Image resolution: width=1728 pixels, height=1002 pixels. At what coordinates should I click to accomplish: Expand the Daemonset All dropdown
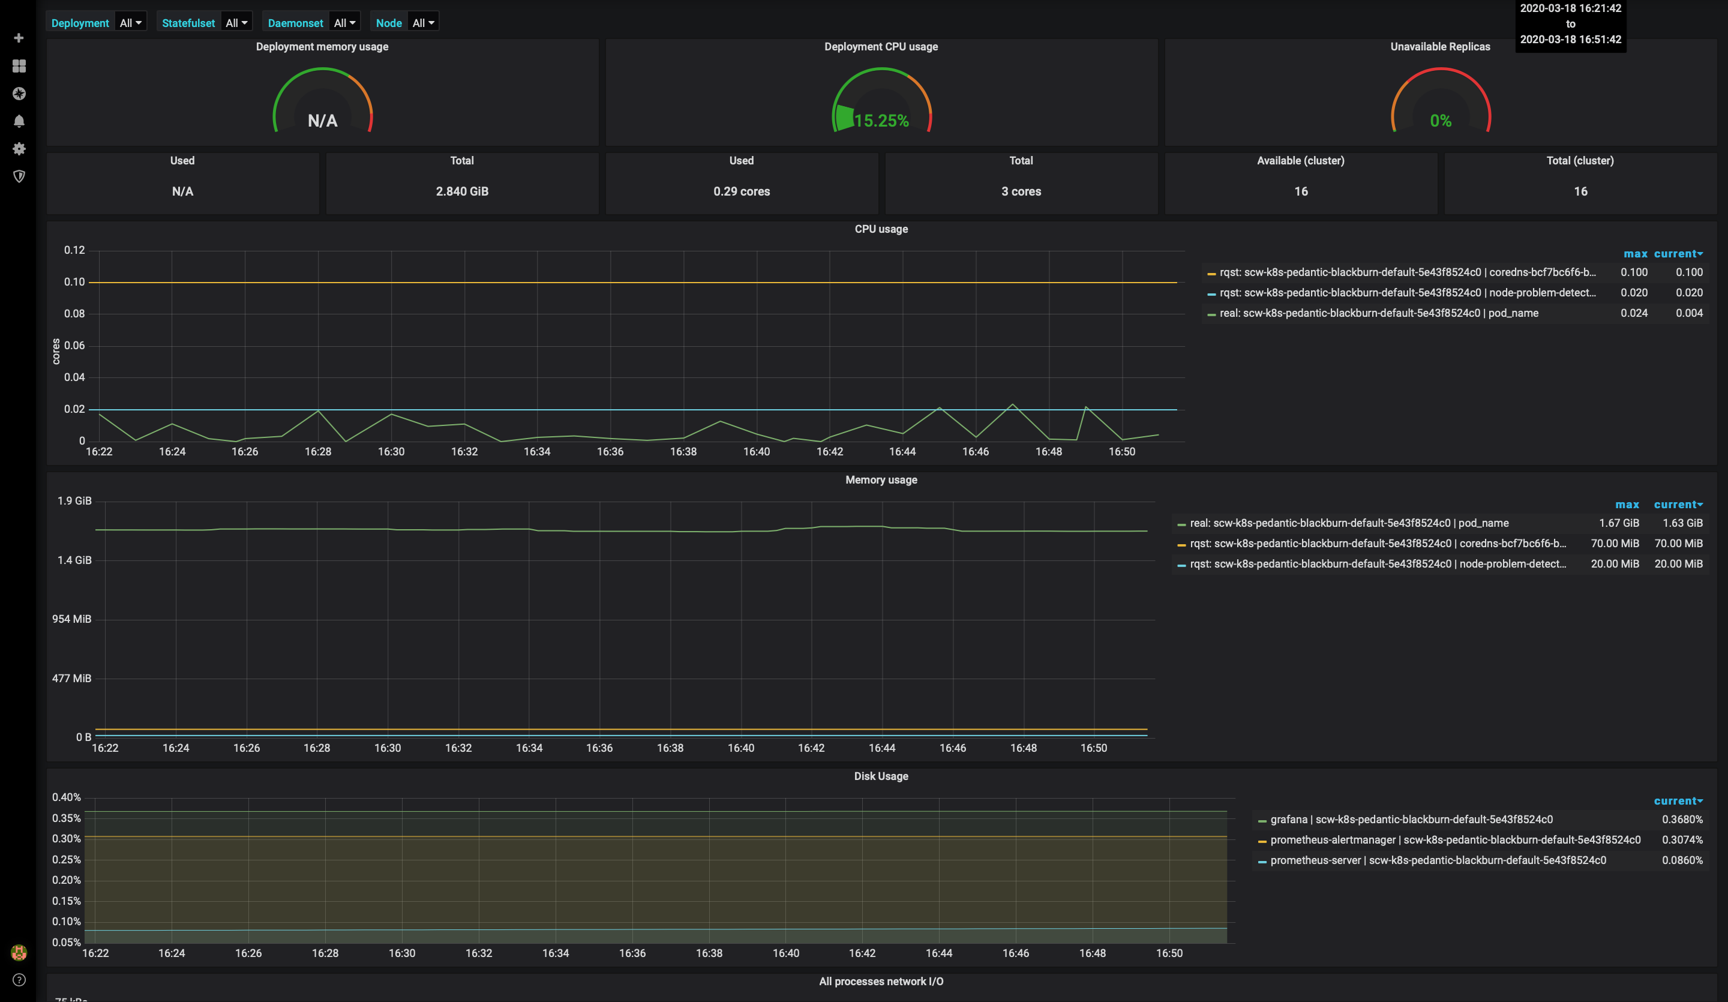click(344, 23)
